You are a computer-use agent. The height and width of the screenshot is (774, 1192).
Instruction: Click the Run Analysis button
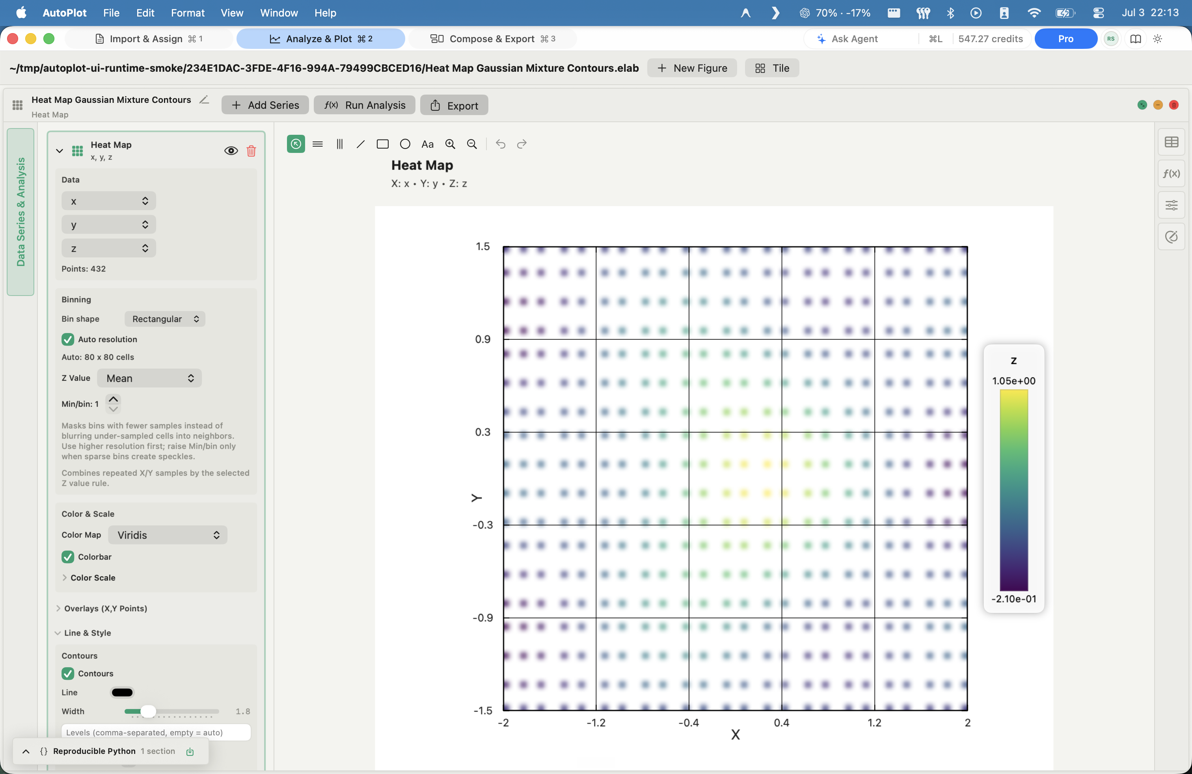coord(365,105)
